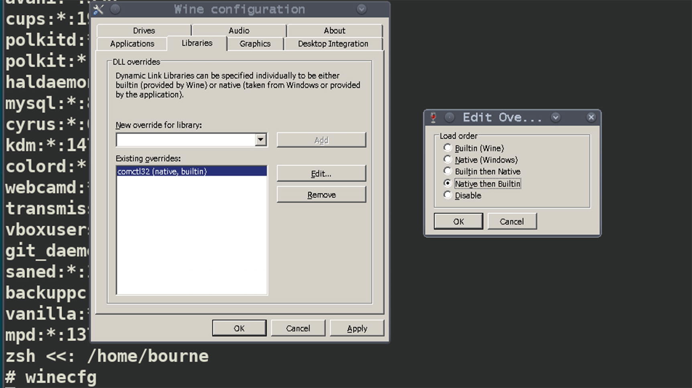Viewport: 692px width, 388px height.
Task: Expand the New override for library dropdown
Action: tap(261, 140)
